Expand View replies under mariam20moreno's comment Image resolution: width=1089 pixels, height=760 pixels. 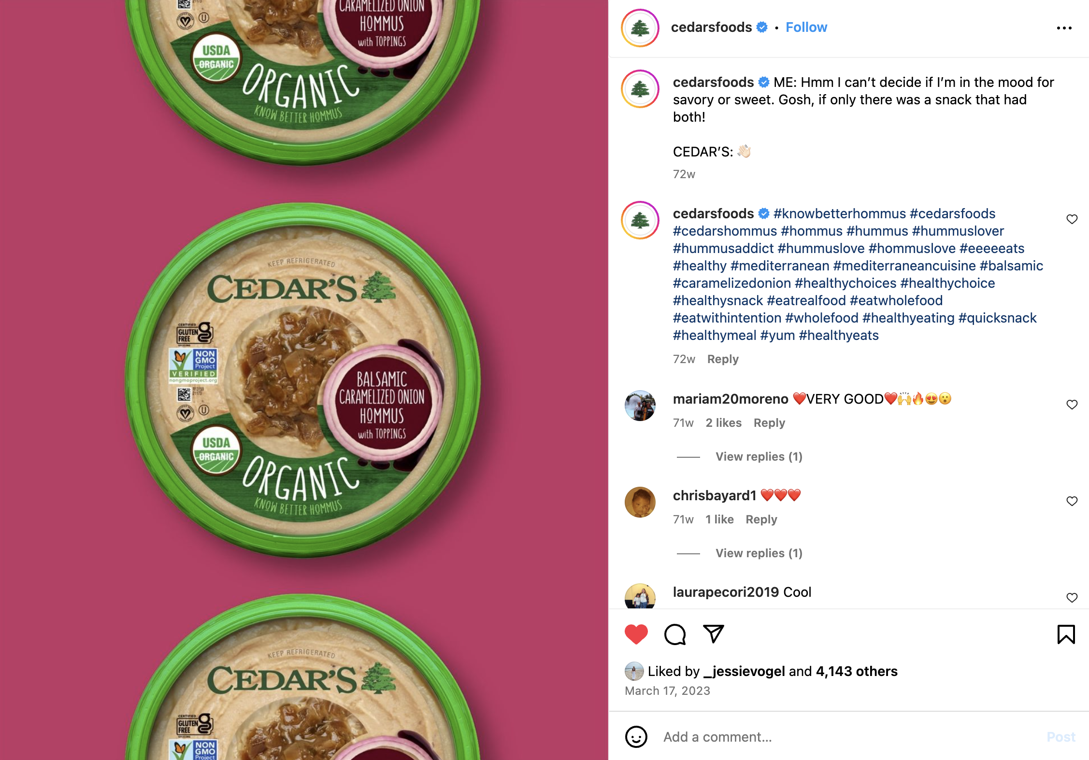tap(759, 457)
